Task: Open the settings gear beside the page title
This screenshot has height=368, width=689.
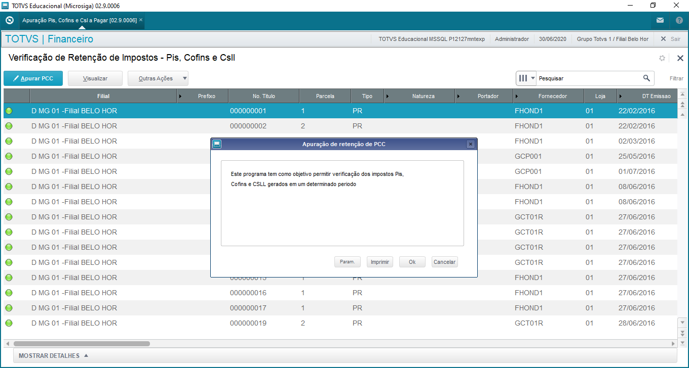Action: click(x=662, y=58)
